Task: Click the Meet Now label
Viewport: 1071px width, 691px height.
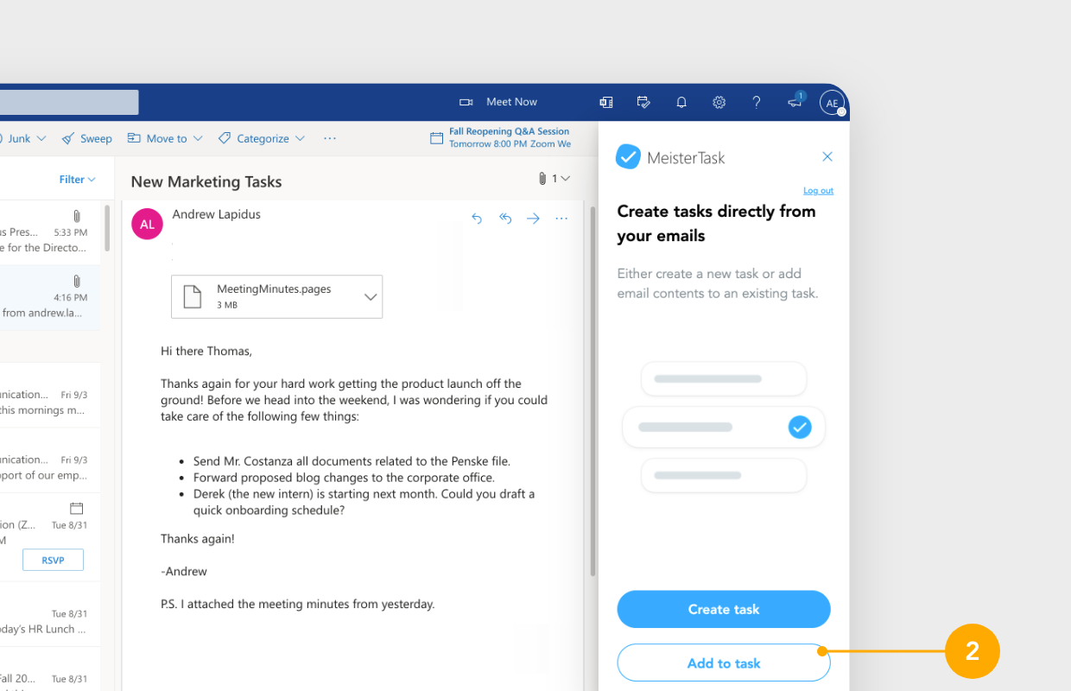Action: click(x=511, y=102)
